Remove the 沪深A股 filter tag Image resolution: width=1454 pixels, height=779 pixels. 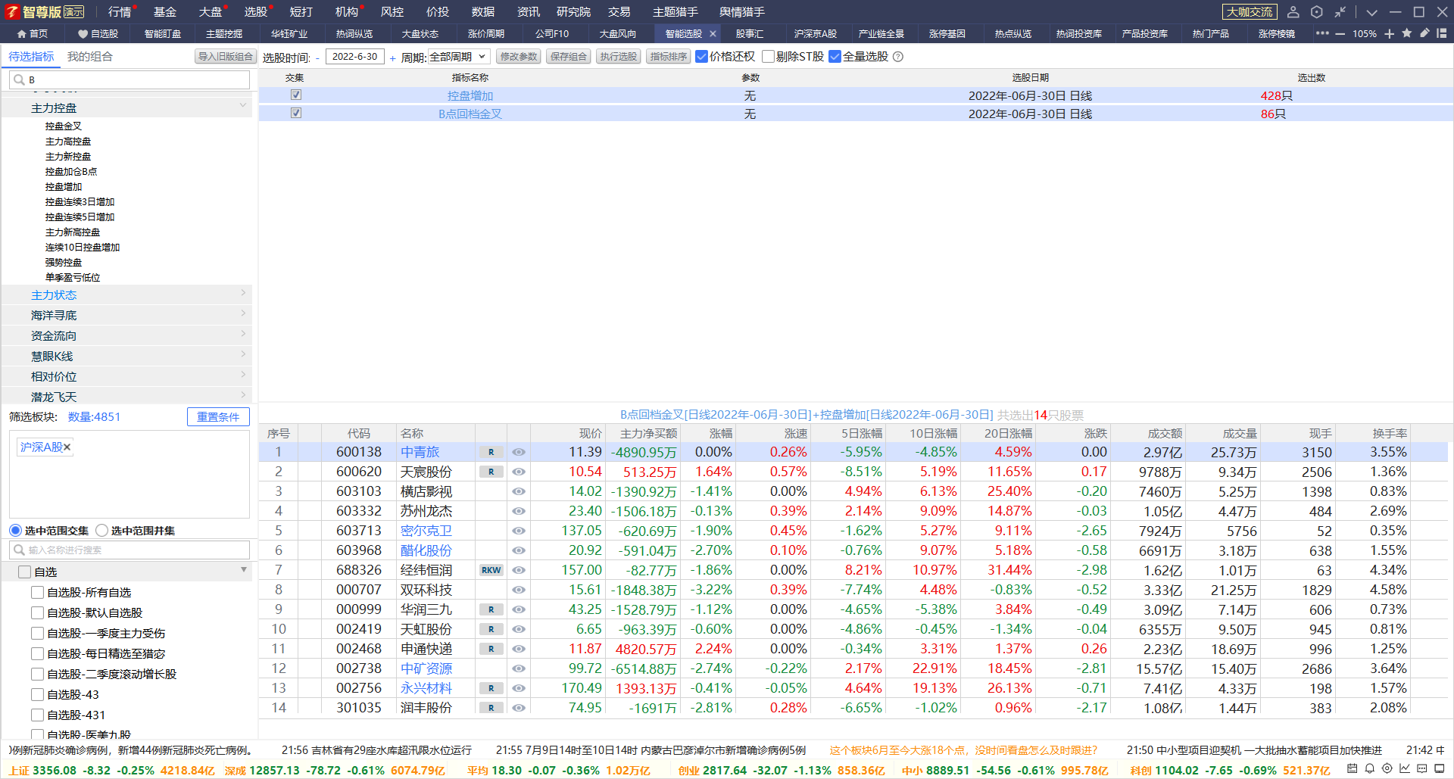67,447
